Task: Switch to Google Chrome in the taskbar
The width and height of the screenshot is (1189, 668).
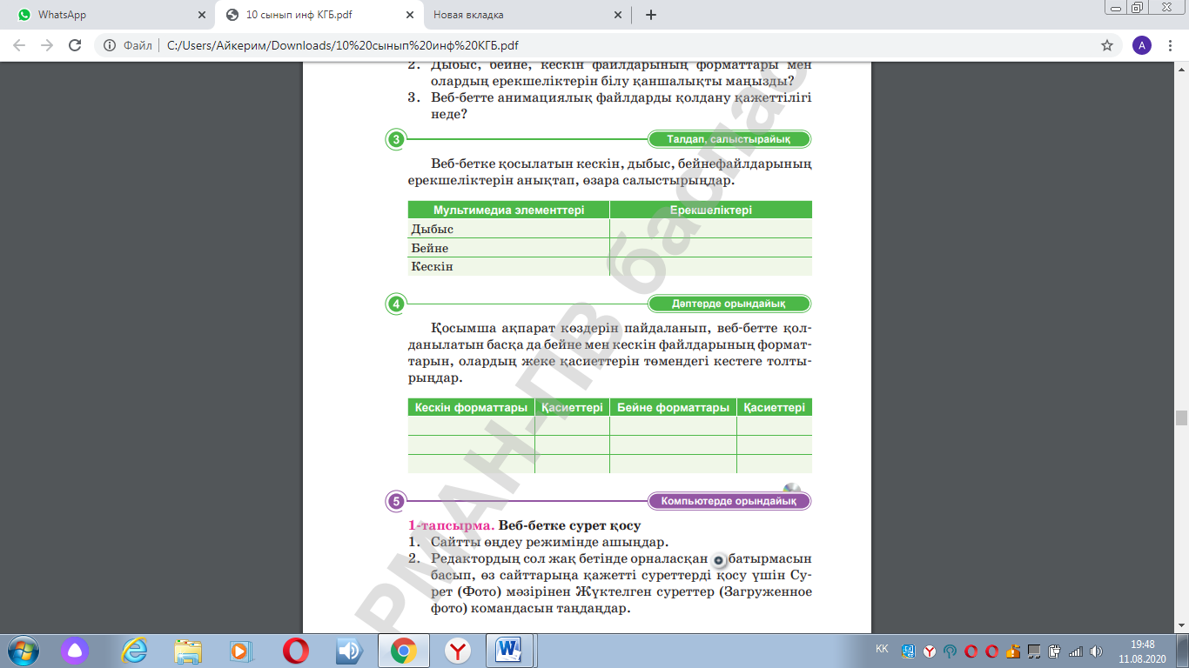Action: tap(402, 650)
